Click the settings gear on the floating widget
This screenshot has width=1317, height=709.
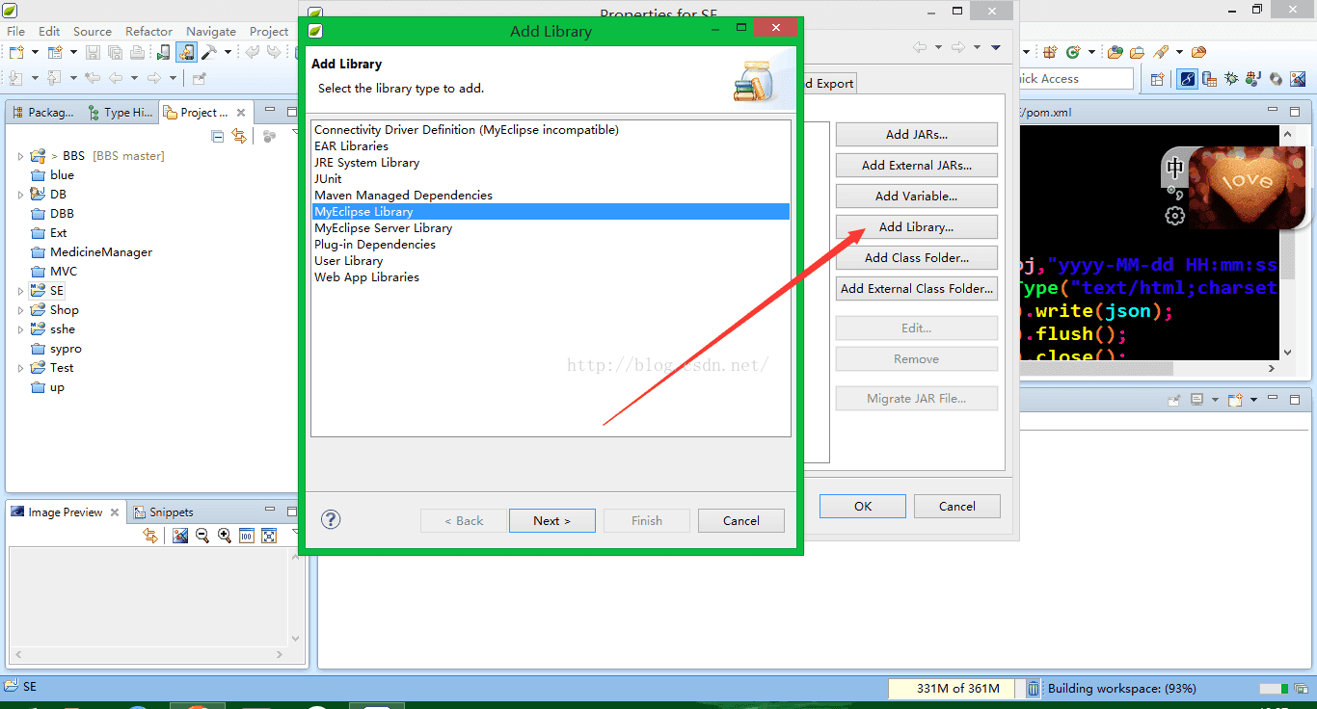1174,216
